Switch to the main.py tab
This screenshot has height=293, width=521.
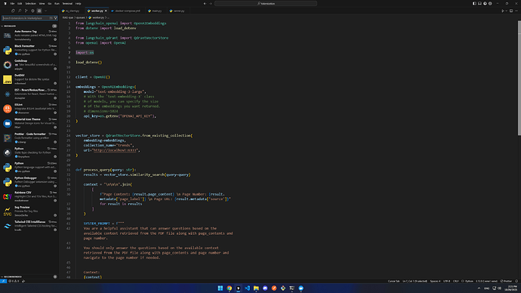pyautogui.click(x=156, y=11)
